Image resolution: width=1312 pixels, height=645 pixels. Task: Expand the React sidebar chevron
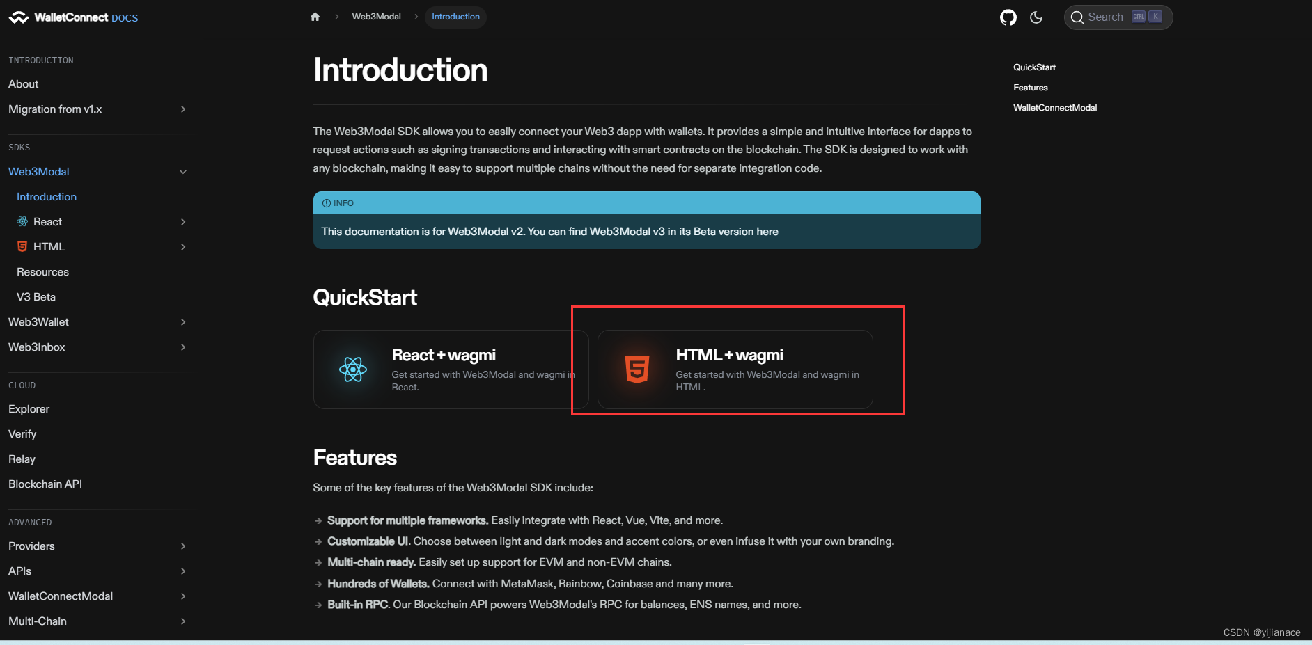tap(183, 222)
